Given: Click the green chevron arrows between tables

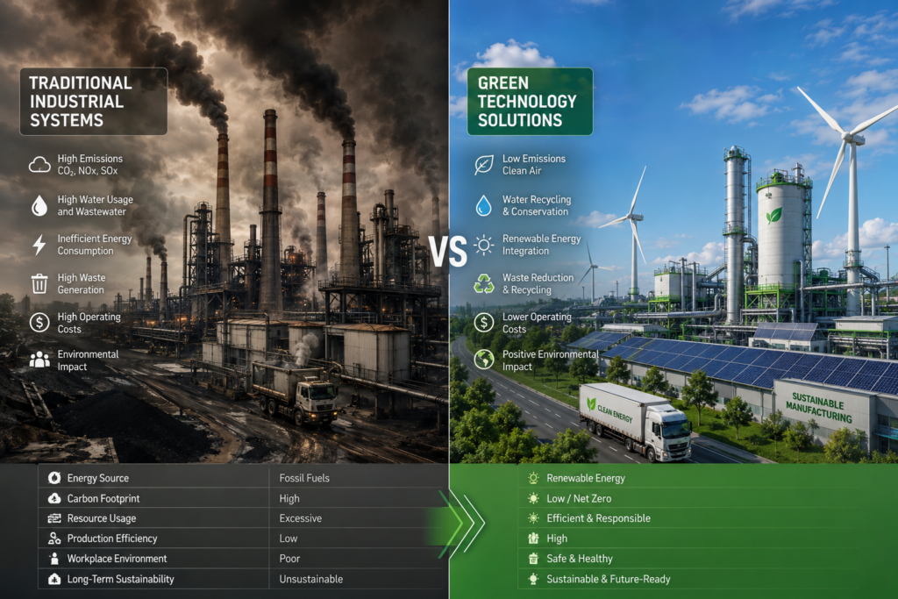Looking at the screenshot, I should pyautogui.click(x=463, y=523).
